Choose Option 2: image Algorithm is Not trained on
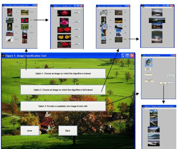Image resolution: width=178 pixels, height=149 pixels. tap(63, 90)
